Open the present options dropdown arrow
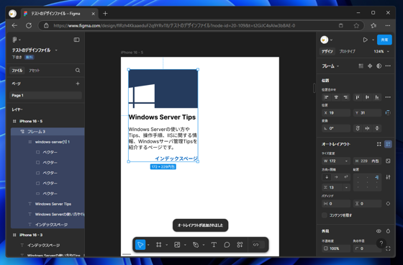Image resolution: width=403 pixels, height=265 pixels. (373, 40)
